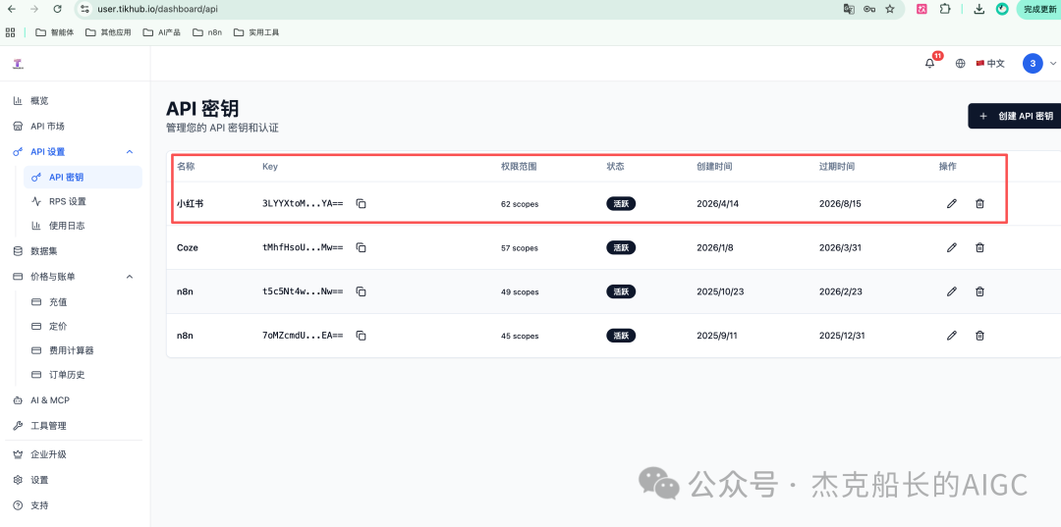Delete the Coze API key
This screenshot has width=1061, height=527.
pos(979,248)
